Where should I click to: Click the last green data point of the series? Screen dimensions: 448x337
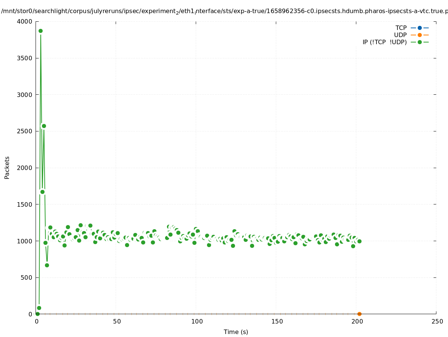[x=359, y=241]
